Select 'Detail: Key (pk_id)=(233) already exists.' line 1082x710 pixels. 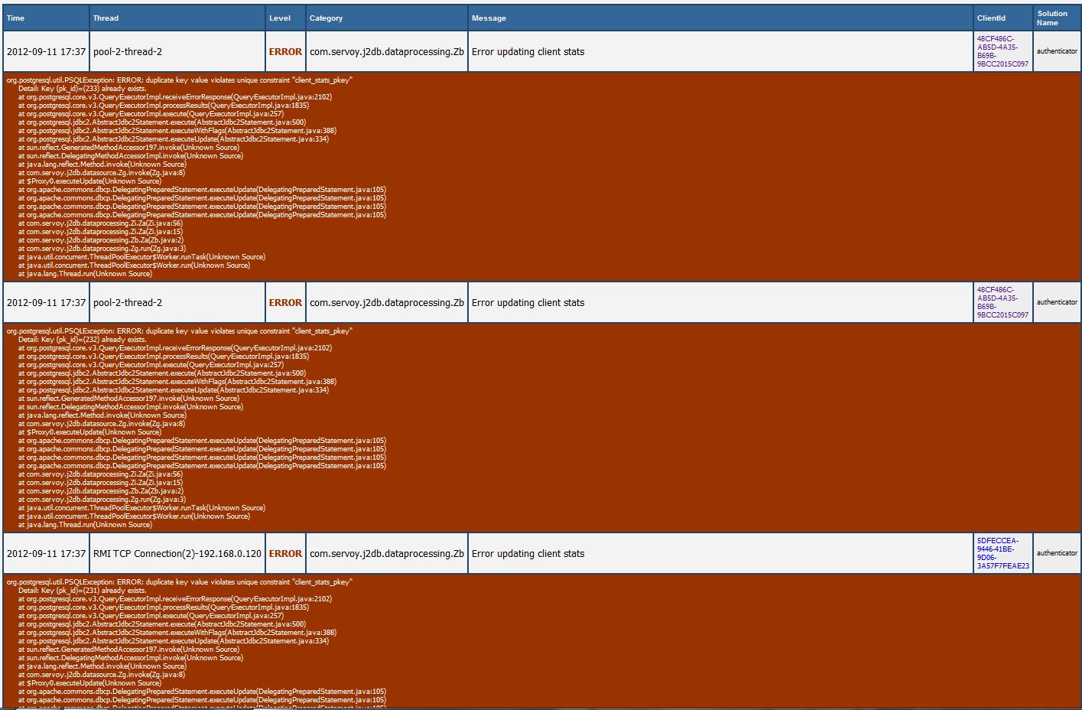(x=82, y=89)
